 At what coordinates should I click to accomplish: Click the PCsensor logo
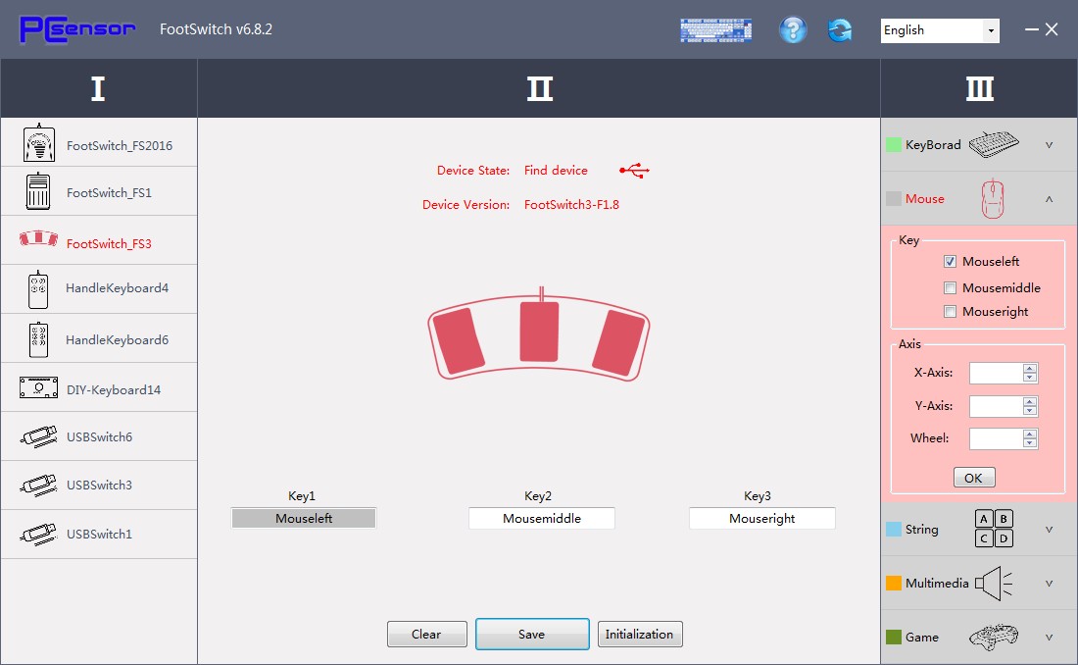(x=77, y=29)
